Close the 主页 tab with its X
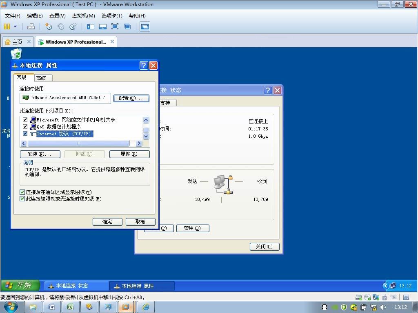Image resolution: width=418 pixels, height=313 pixels. click(x=29, y=42)
